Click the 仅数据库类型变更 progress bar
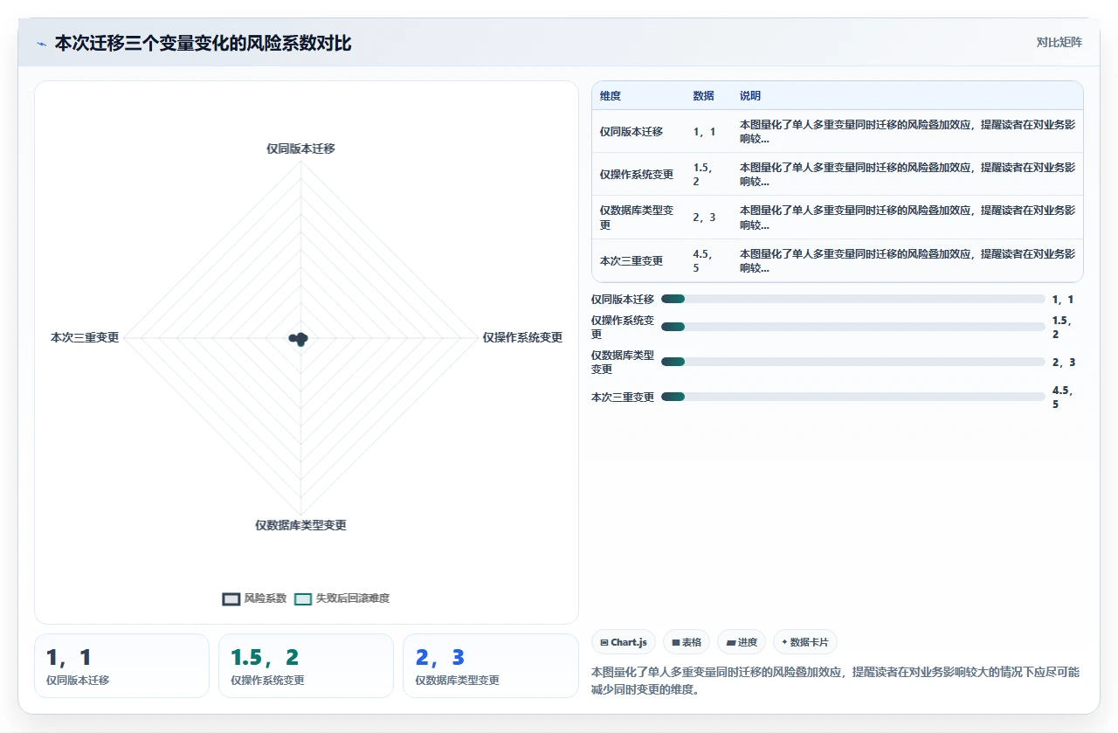The width and height of the screenshot is (1118, 733). point(853,362)
